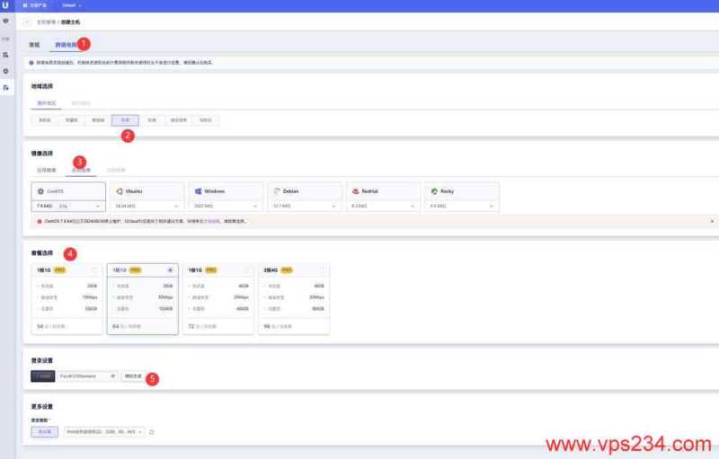Viewport: 719px width, 459px height.
Task: Open the Default project menu in top bar
Action: point(70,5)
